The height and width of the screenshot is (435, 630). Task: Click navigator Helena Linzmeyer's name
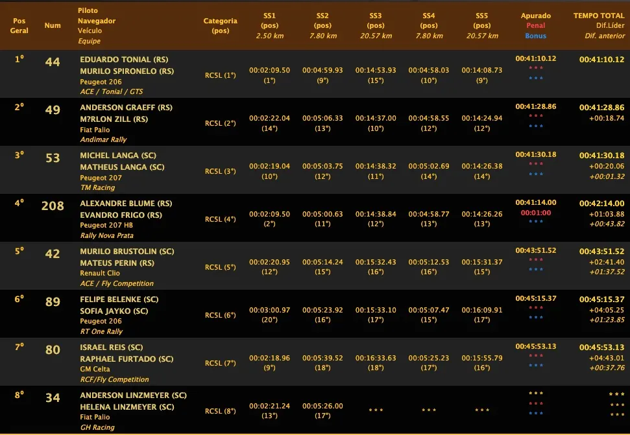[127, 407]
